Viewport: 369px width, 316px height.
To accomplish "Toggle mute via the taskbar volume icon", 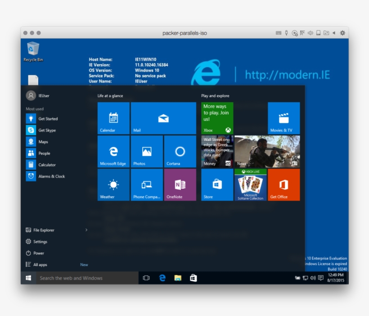I will (x=313, y=278).
